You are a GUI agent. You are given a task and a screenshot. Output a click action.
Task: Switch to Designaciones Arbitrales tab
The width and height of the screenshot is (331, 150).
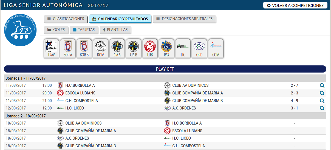pos(185,19)
